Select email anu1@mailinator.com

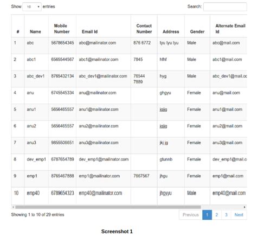click(99, 110)
